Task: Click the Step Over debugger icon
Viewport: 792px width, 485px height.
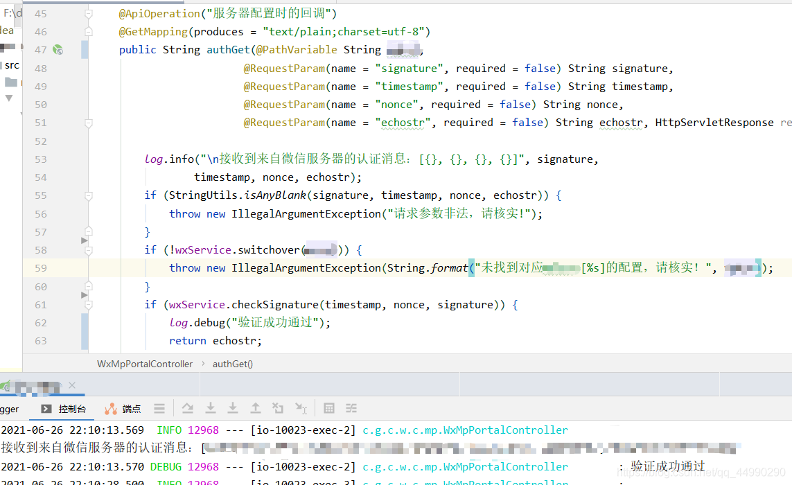Action: click(x=187, y=408)
